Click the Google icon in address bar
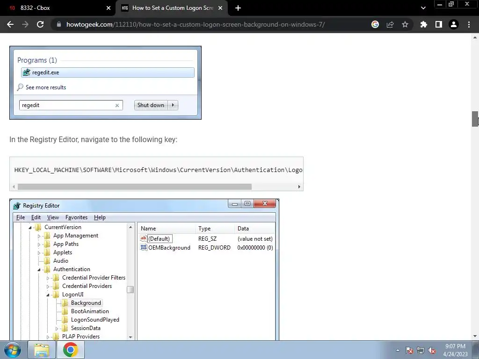 [x=375, y=24]
